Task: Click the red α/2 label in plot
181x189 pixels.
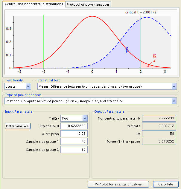Action: click(154, 58)
